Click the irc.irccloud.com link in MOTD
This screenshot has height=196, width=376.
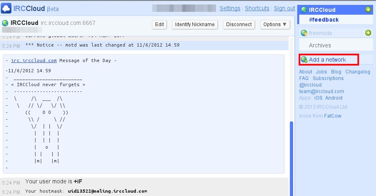coord(34,60)
